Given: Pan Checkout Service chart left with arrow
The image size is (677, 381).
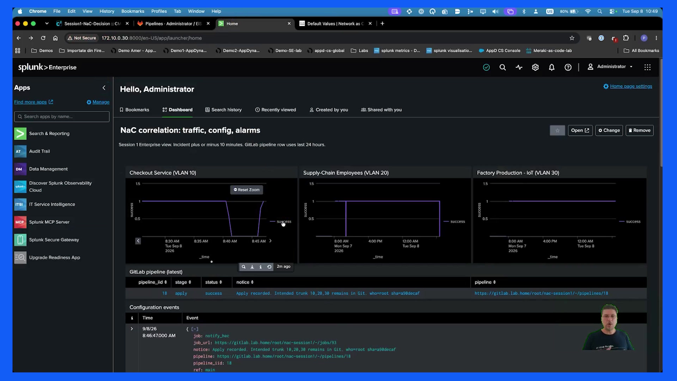Looking at the screenshot, I should (138, 241).
